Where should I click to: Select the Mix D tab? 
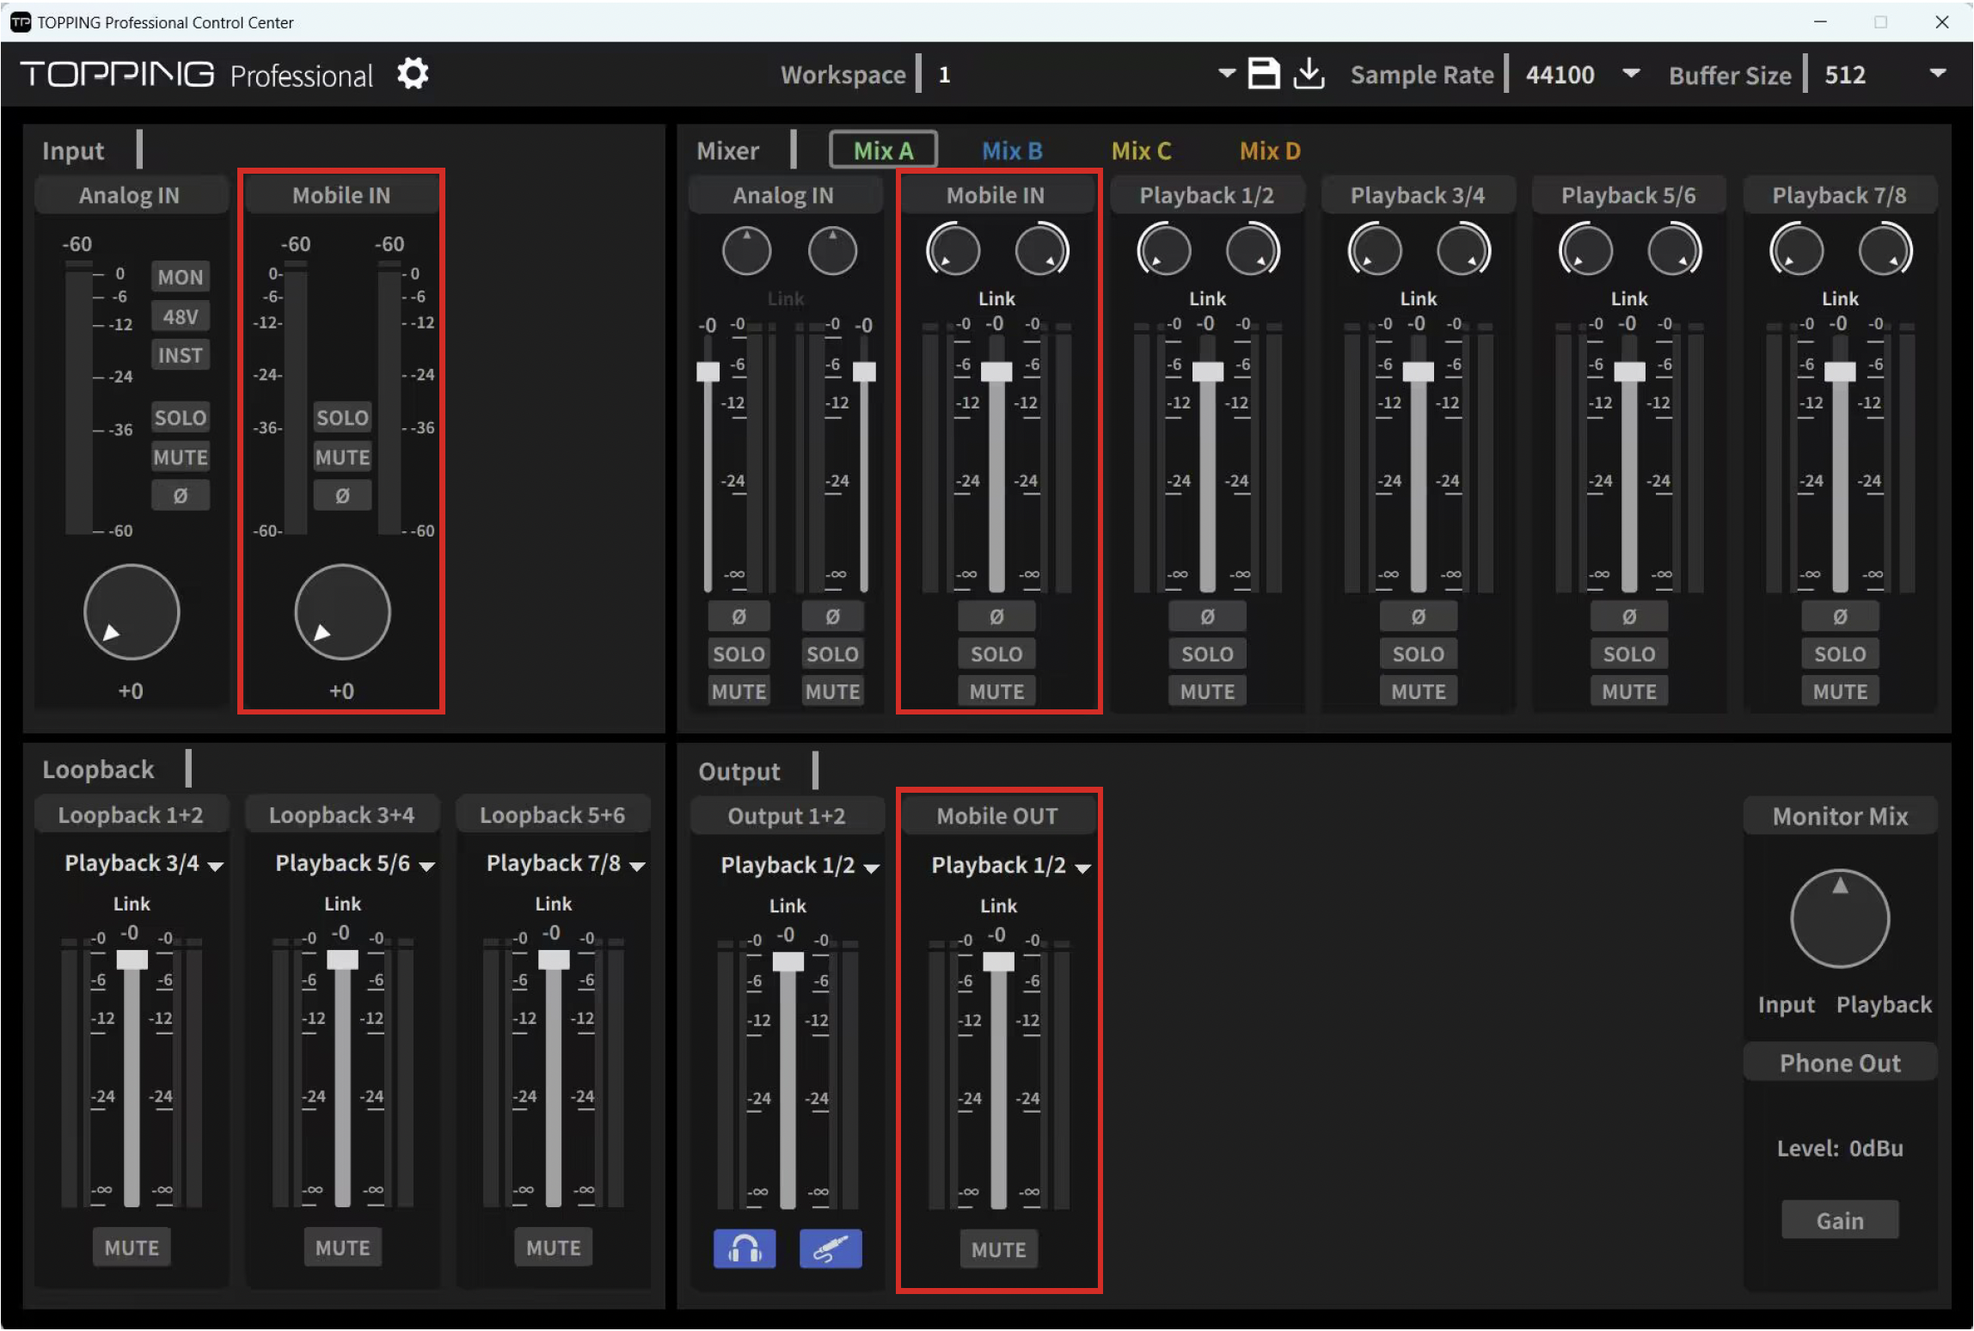(1269, 151)
